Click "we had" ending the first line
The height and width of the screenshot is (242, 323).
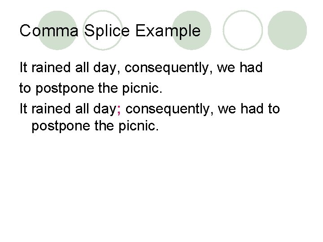pyautogui.click(x=240, y=67)
